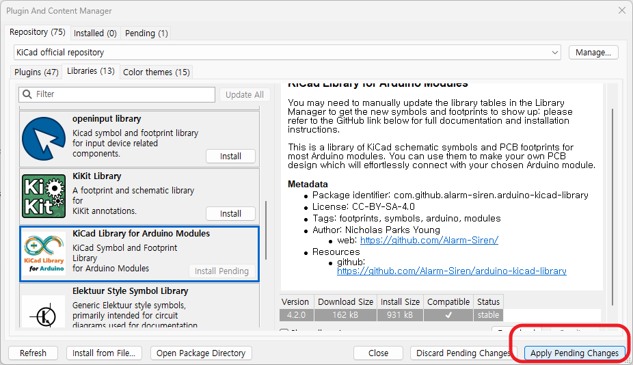The width and height of the screenshot is (633, 365).
Task: Switch to the Repository (75) tab
Action: click(38, 32)
